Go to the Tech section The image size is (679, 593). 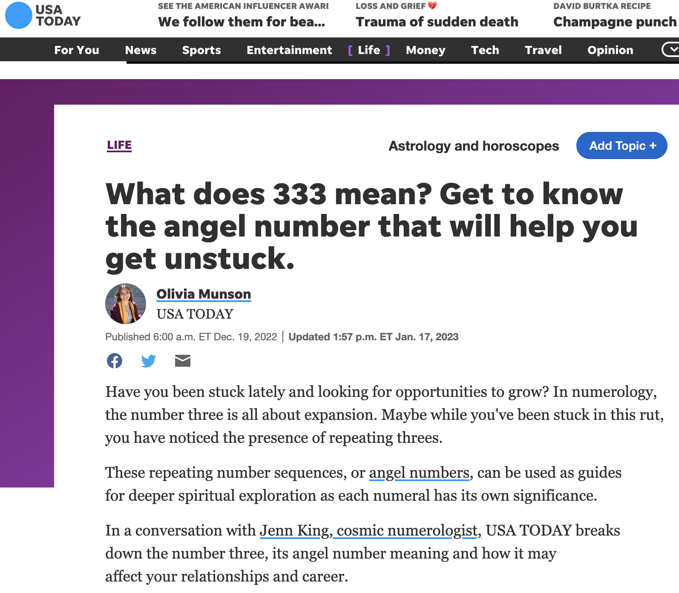[x=485, y=50]
